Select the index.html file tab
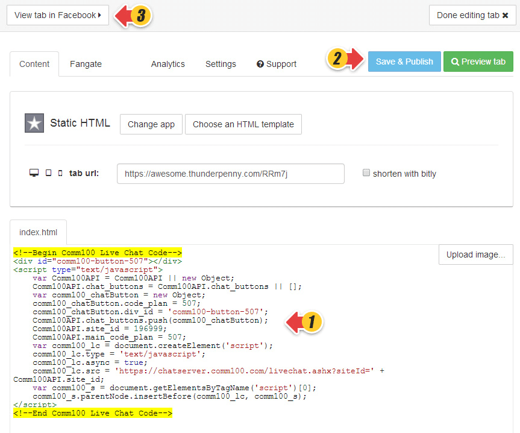 click(38, 232)
